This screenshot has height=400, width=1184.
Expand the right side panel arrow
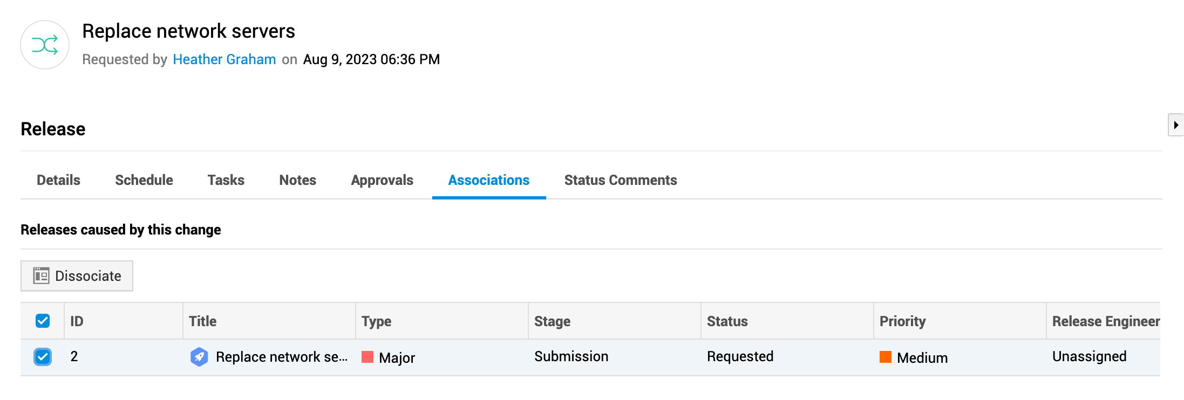pyautogui.click(x=1176, y=125)
